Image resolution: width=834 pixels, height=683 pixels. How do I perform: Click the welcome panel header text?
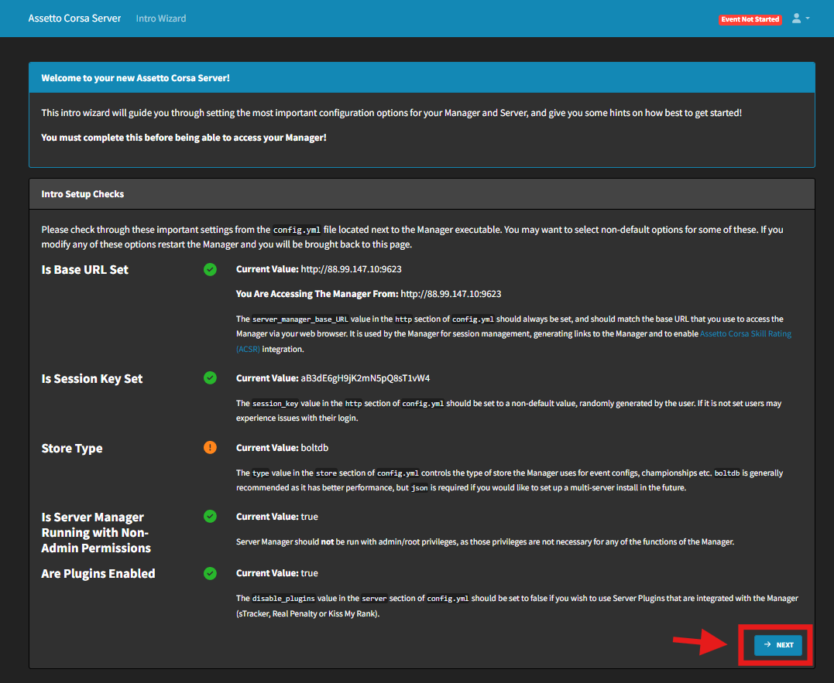tap(136, 78)
